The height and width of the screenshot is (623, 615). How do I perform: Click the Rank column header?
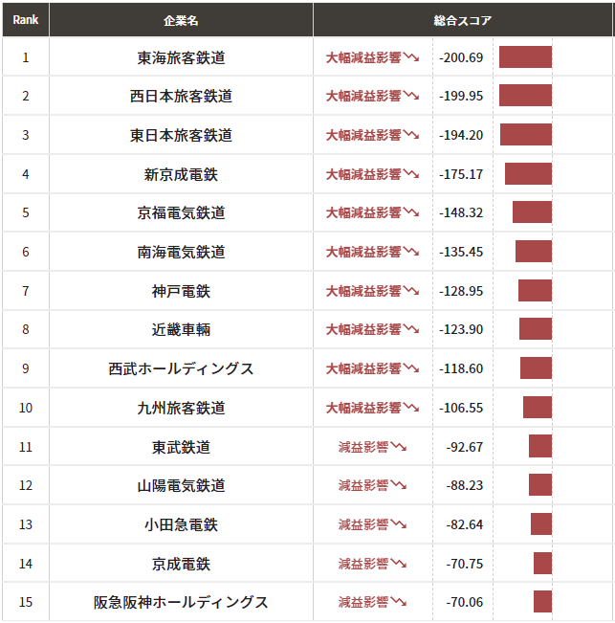26,20
